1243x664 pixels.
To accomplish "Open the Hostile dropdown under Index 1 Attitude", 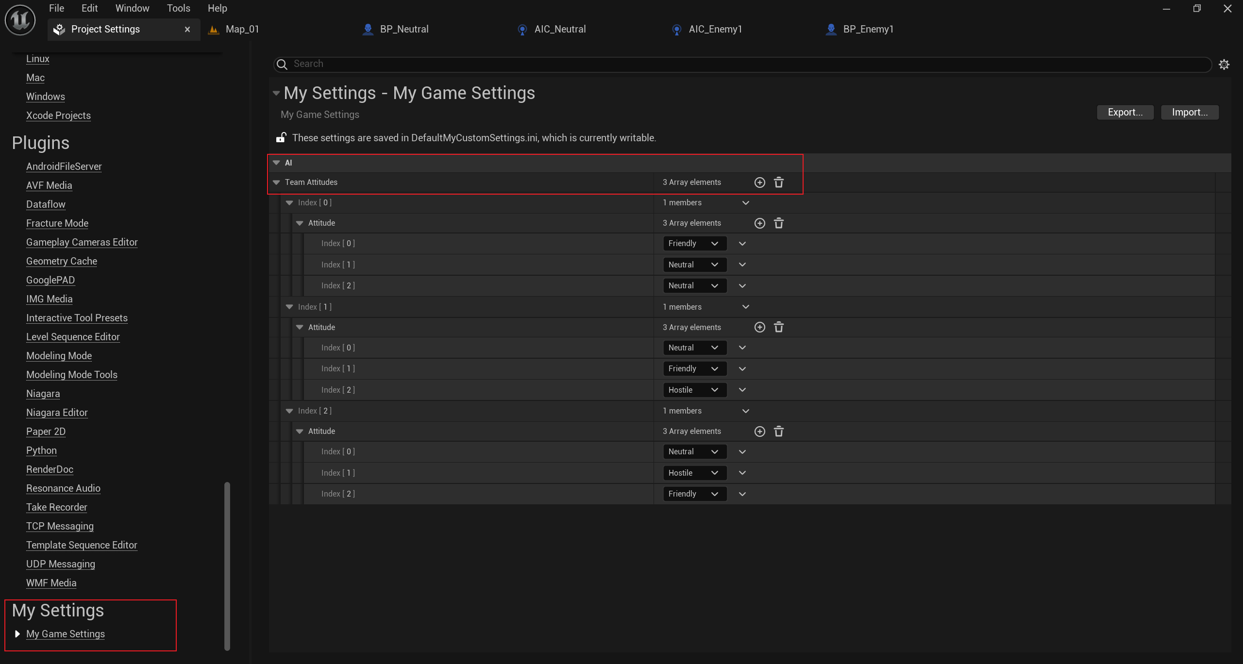I will [x=694, y=390].
